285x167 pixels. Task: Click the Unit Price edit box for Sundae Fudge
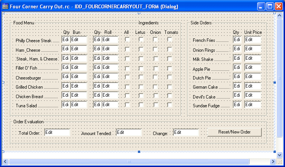(x=253, y=105)
